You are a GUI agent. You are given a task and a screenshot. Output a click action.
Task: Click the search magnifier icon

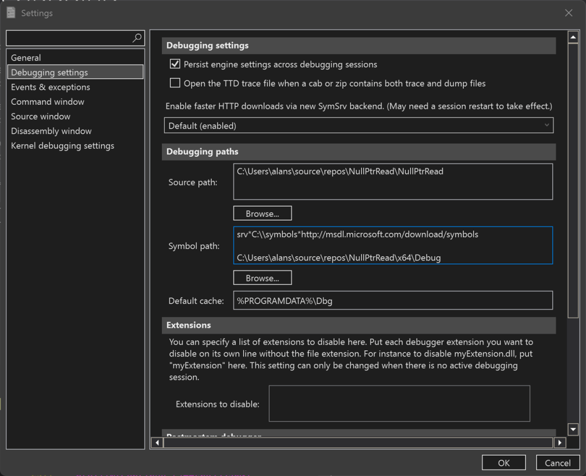click(x=137, y=38)
